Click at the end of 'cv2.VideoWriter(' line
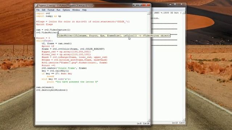232x130 pixels. (x=59, y=32)
